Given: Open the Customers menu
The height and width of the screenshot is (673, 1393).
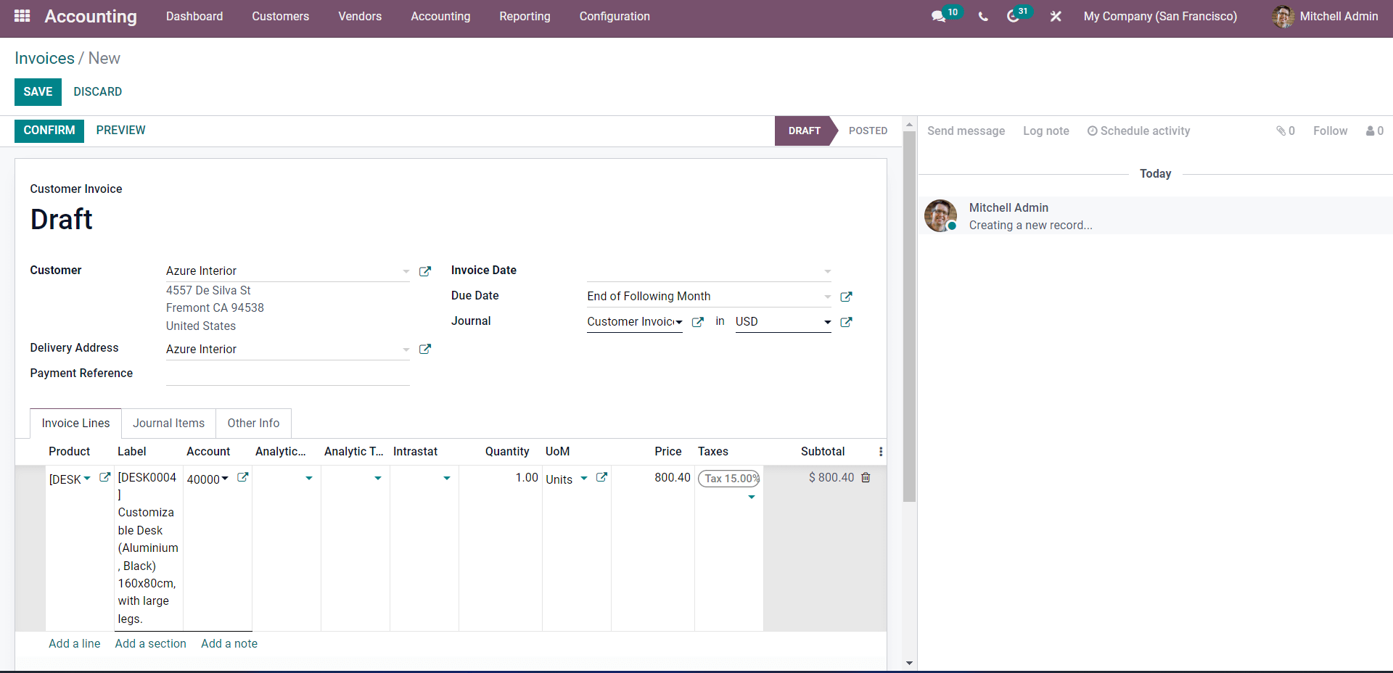Looking at the screenshot, I should pyautogui.click(x=281, y=16).
